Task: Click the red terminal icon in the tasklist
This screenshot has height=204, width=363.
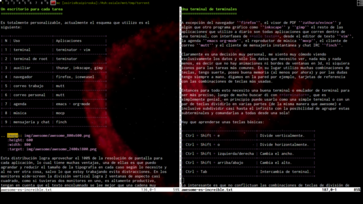Action: click(x=53, y=3)
